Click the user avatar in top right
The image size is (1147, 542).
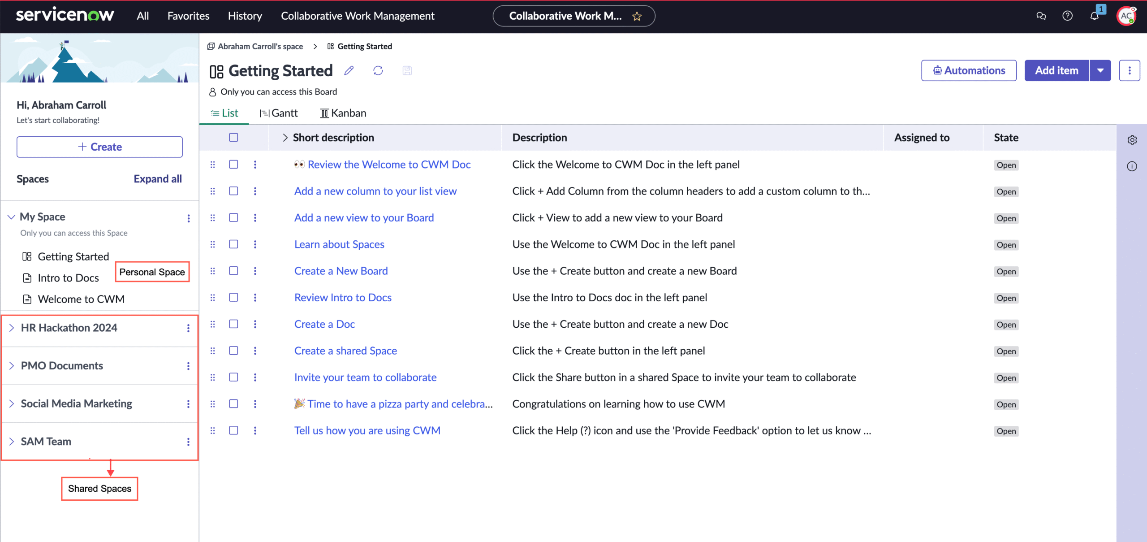pyautogui.click(x=1126, y=16)
